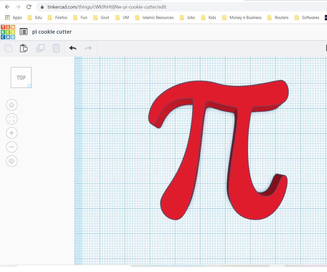This screenshot has width=327, height=272.
Task: Click the browser back button
Action: coord(7,7)
